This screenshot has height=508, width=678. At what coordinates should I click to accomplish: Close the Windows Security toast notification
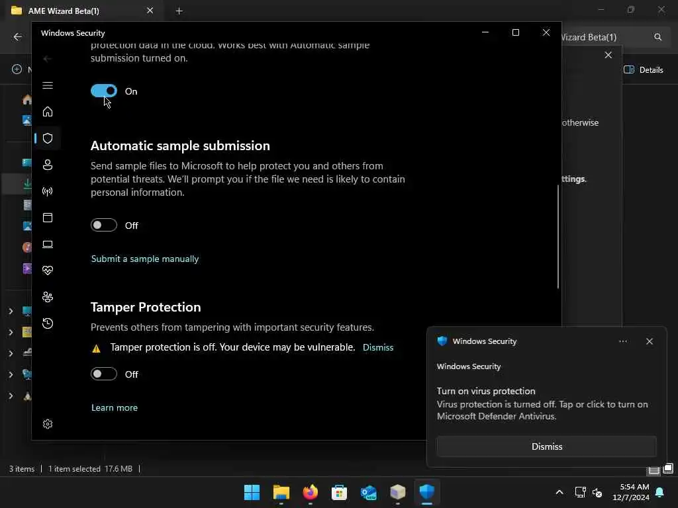pyautogui.click(x=649, y=341)
